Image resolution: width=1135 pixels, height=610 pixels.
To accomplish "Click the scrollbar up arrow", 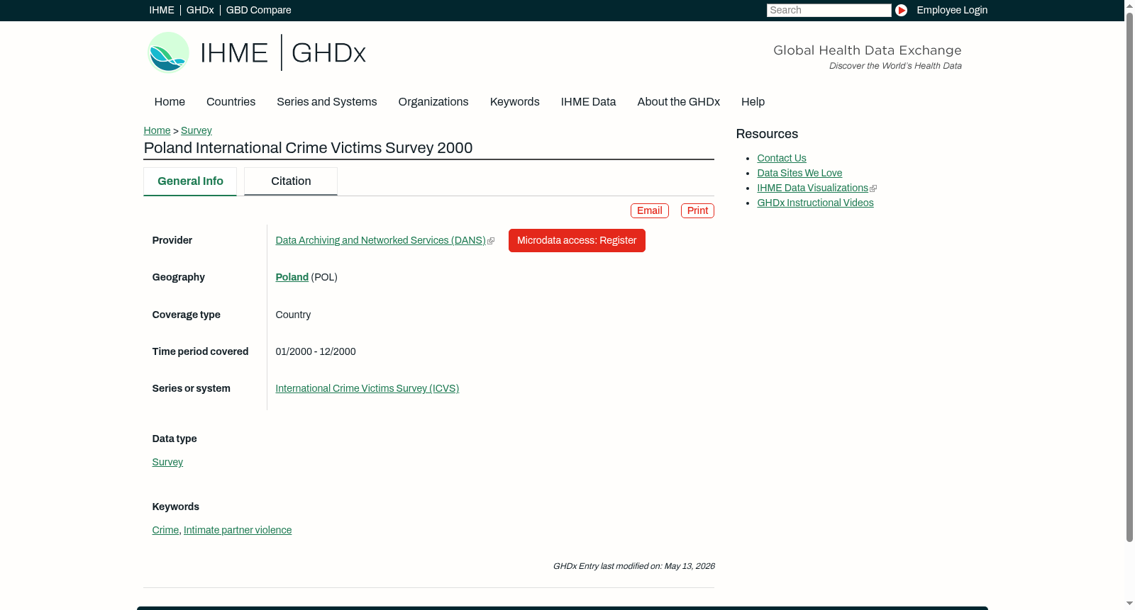I will click(1129, 5).
